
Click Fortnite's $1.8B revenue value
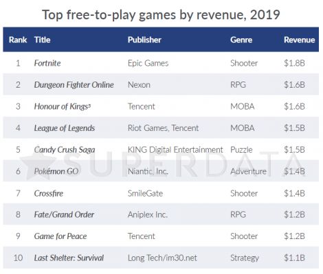pos(294,63)
